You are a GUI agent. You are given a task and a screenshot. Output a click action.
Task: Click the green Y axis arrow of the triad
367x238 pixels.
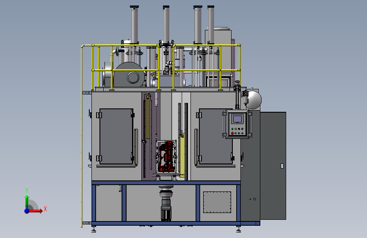click(27, 202)
